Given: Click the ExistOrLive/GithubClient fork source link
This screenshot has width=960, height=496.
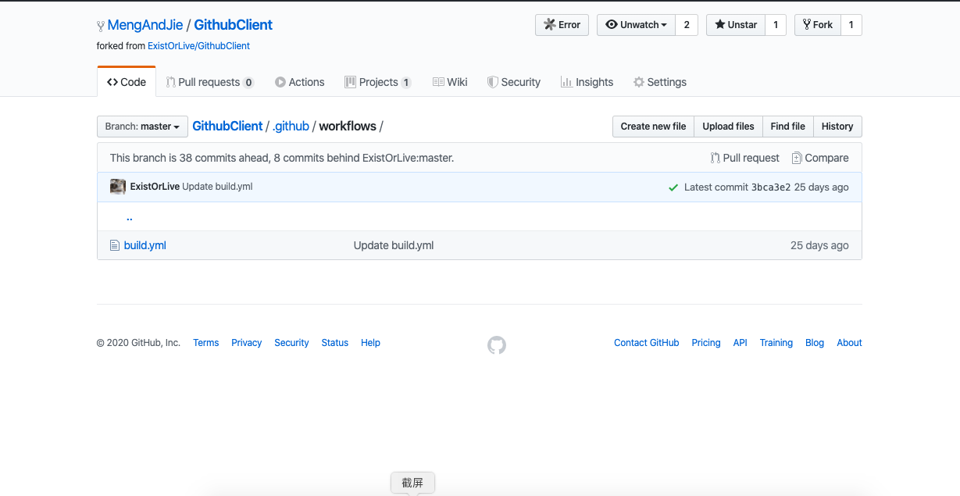Looking at the screenshot, I should click(x=198, y=46).
